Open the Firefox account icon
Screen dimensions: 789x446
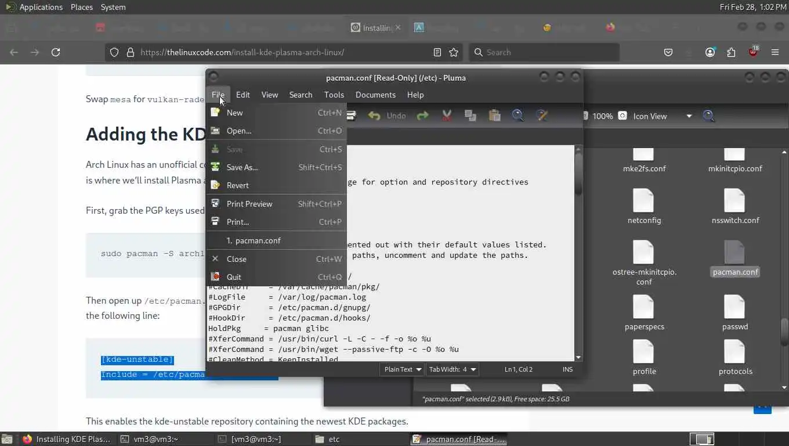point(710,52)
